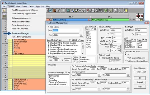
Task: Open Procedure Code To >> lookup
Action: click(119, 50)
